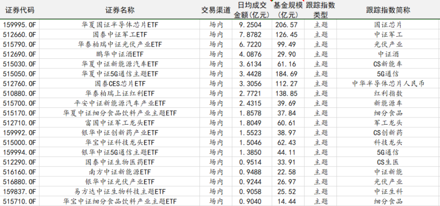440x206 pixels.
Task: Select code cell 159994.OF
Action: (x=19, y=152)
